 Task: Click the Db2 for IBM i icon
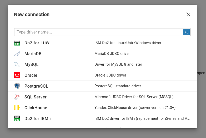17,118
